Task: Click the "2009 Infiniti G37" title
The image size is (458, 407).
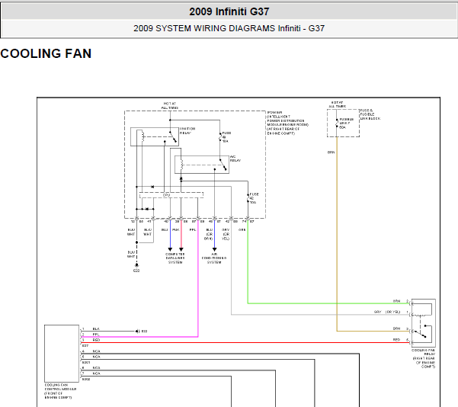Action: click(x=229, y=11)
